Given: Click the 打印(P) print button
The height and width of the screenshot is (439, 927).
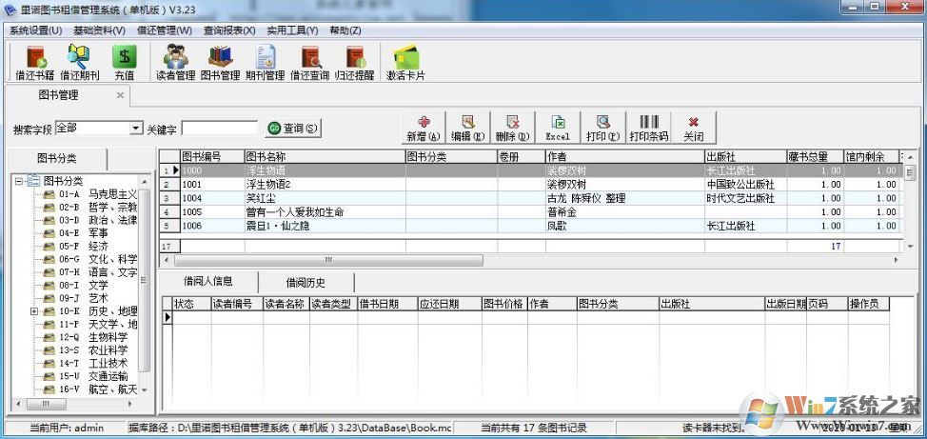Looking at the screenshot, I should [x=602, y=128].
